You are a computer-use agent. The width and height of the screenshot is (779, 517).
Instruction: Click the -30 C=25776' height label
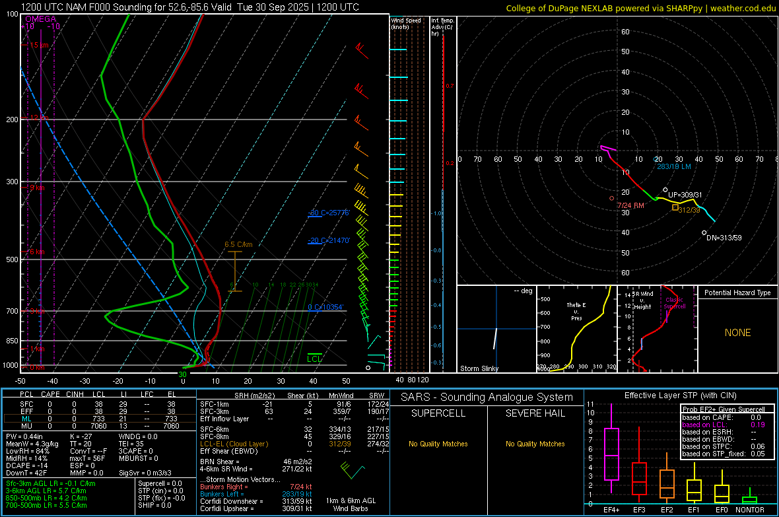(329, 213)
